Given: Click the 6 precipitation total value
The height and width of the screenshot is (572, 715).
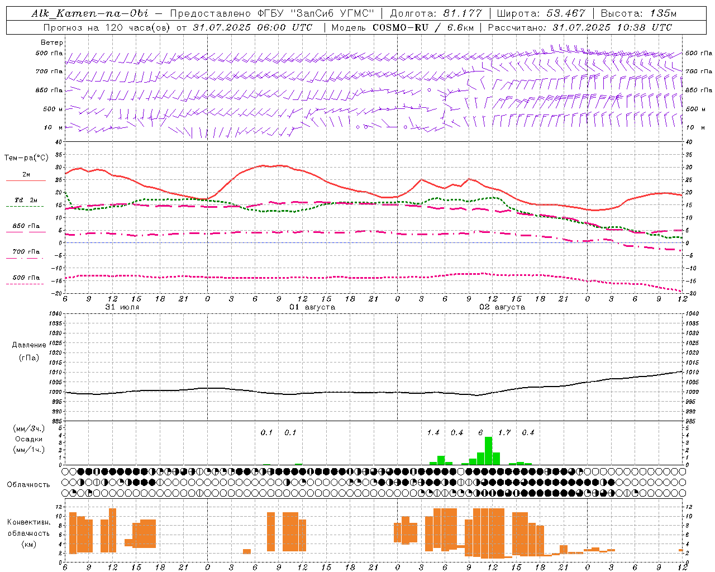Looking at the screenshot, I should click(480, 432).
